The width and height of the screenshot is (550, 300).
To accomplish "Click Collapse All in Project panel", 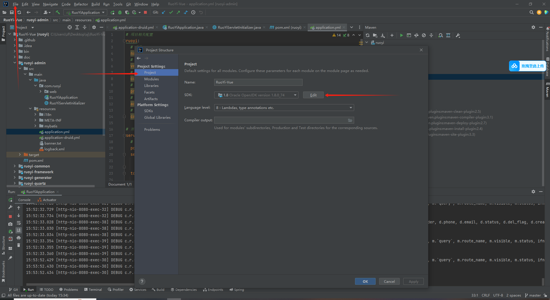I will point(85,27).
